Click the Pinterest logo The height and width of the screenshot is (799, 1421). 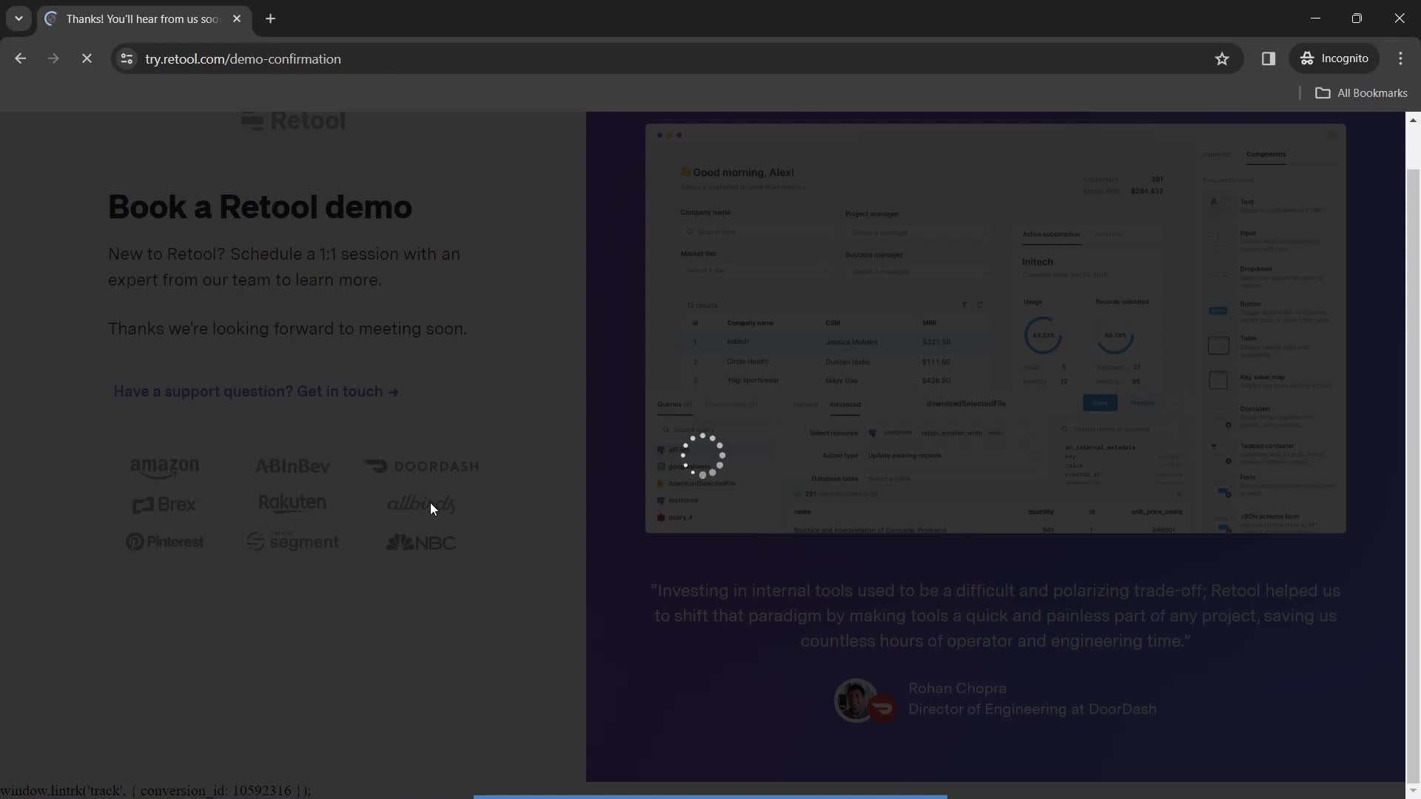tap(164, 542)
